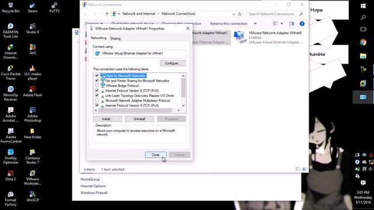
Task: Open VMware Workstation shortcut
Action: pyautogui.click(x=33, y=177)
